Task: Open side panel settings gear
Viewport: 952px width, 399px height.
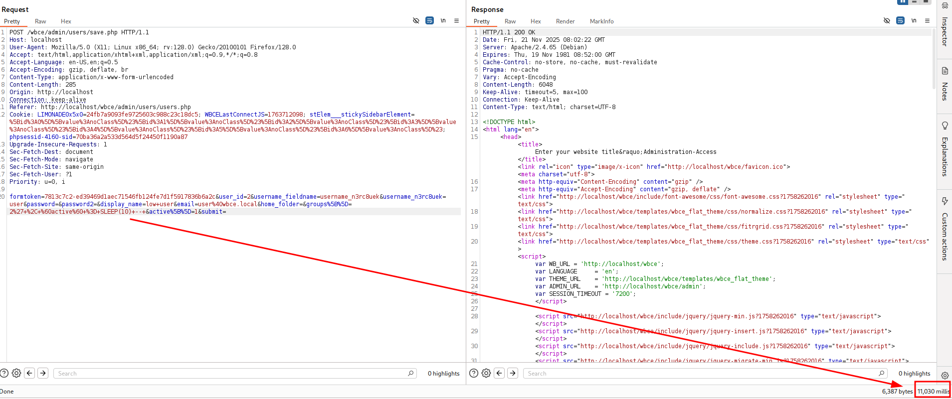Action: point(945,376)
